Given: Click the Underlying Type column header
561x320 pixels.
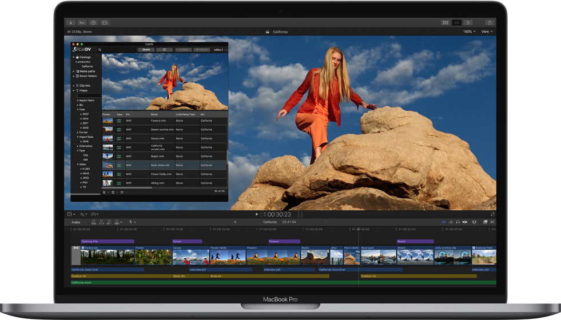Looking at the screenshot, I should pyautogui.click(x=185, y=114).
